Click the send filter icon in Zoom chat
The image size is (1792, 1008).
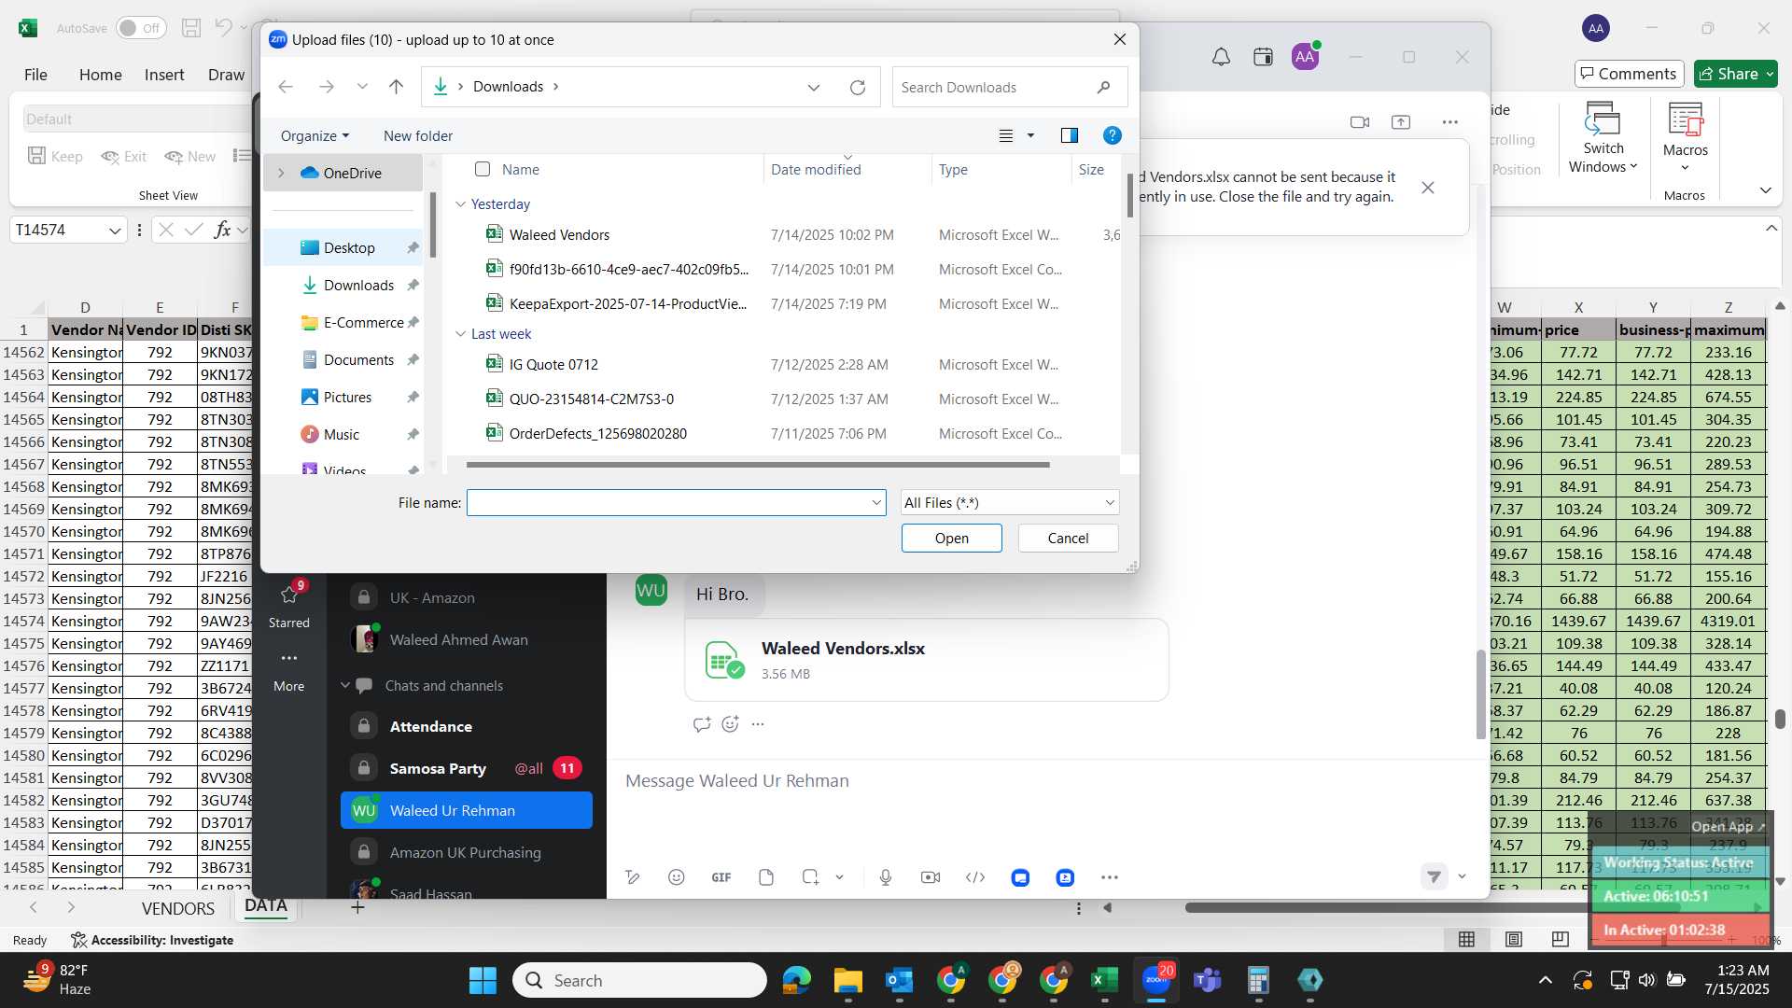click(x=1434, y=876)
